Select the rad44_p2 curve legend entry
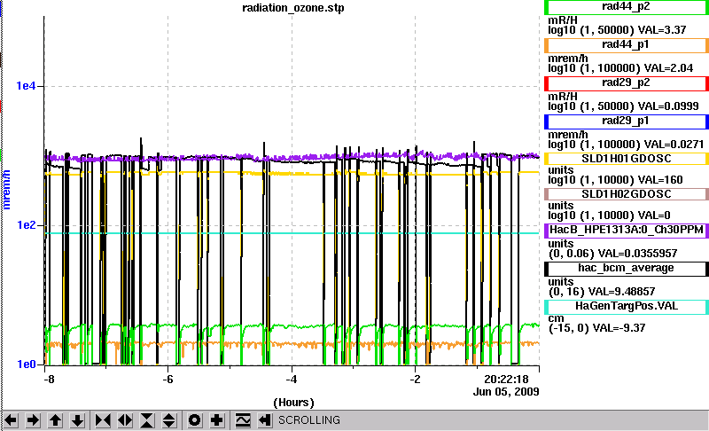 pos(626,7)
